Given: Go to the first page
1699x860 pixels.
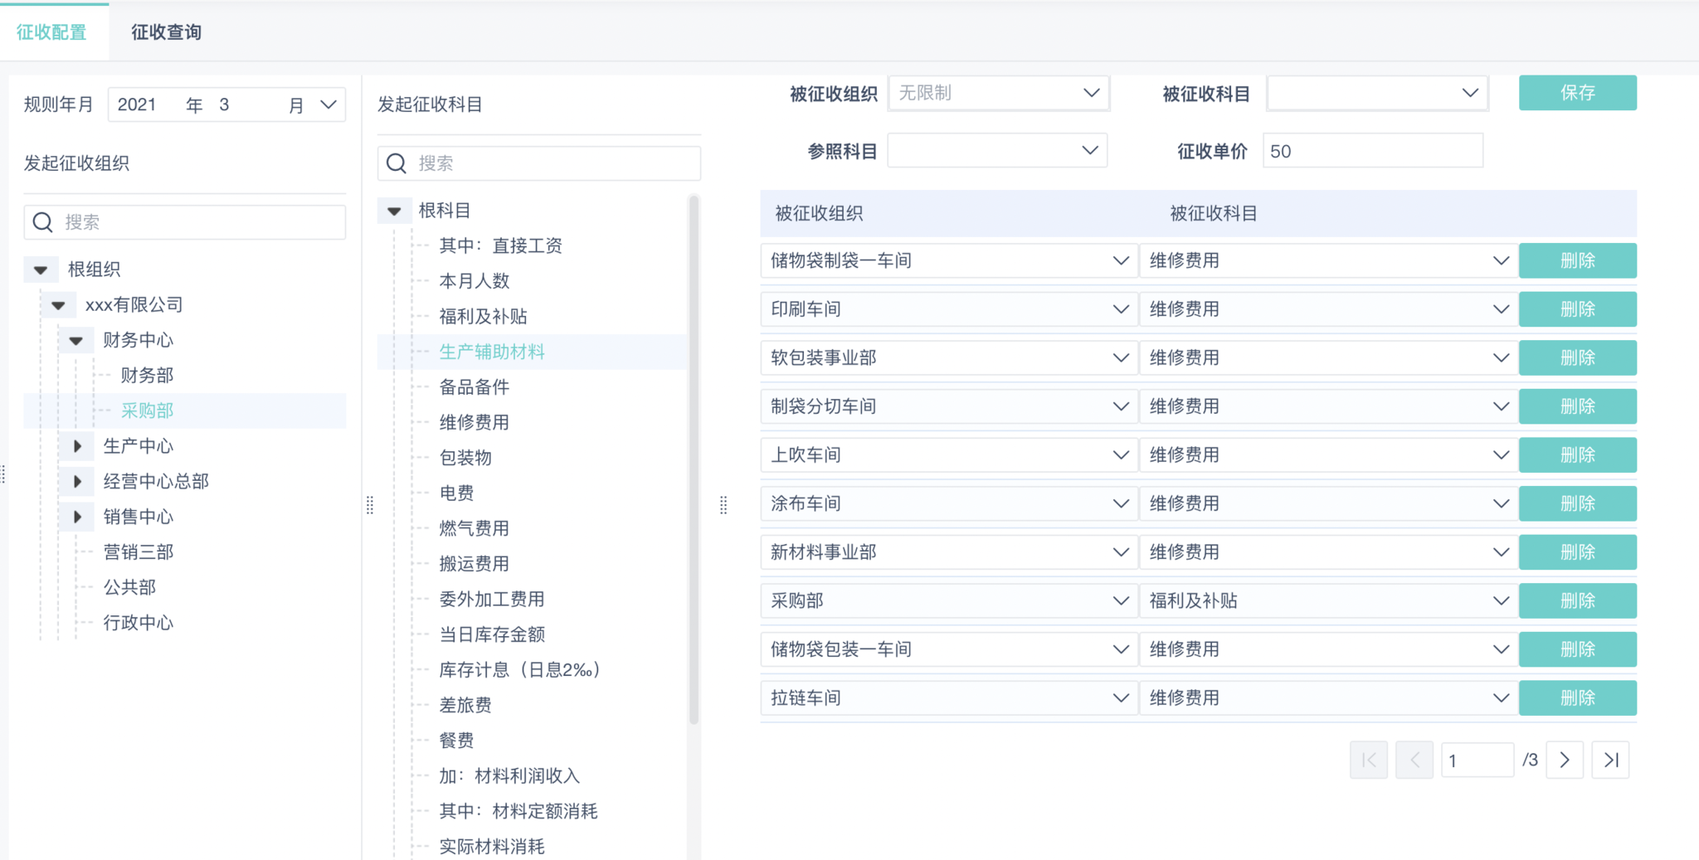Looking at the screenshot, I should pos(1369,760).
